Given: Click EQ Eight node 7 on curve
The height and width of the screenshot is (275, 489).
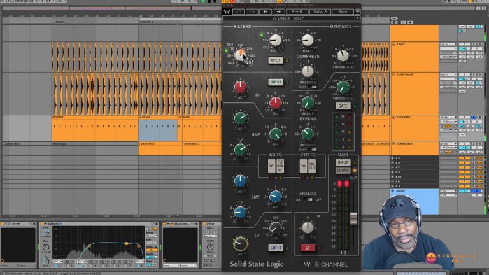Looking at the screenshot, I should [x=127, y=243].
